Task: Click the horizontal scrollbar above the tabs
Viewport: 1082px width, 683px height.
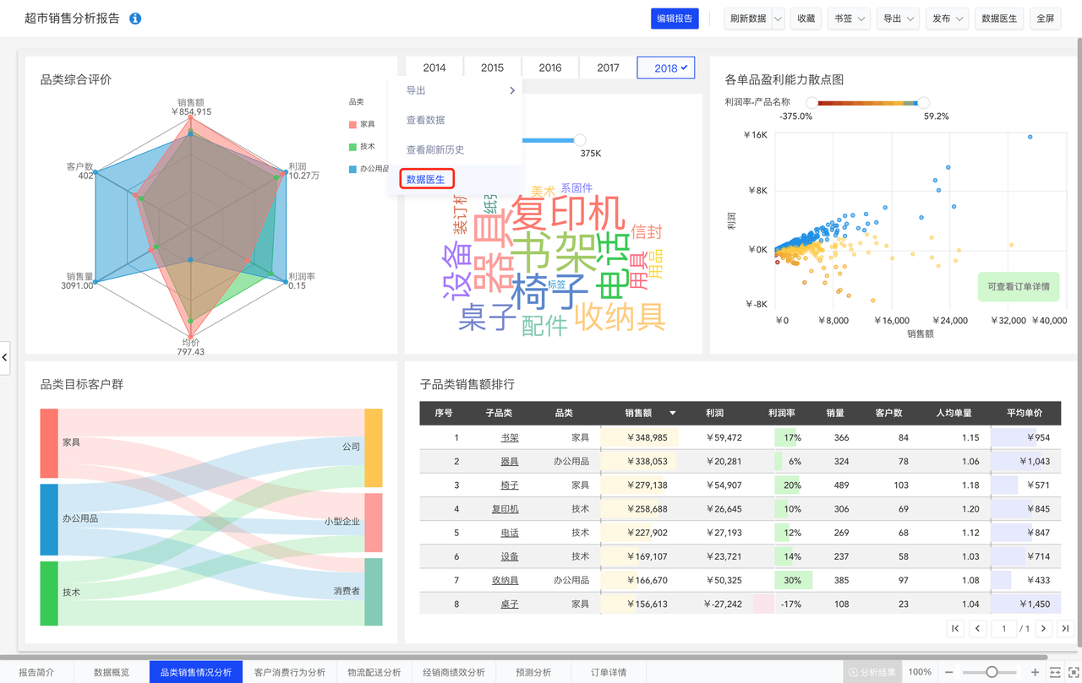Action: point(524,656)
